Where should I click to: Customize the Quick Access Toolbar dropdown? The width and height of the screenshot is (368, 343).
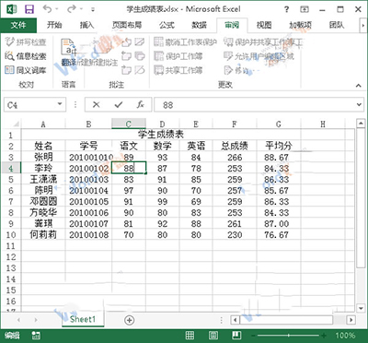tap(93, 9)
